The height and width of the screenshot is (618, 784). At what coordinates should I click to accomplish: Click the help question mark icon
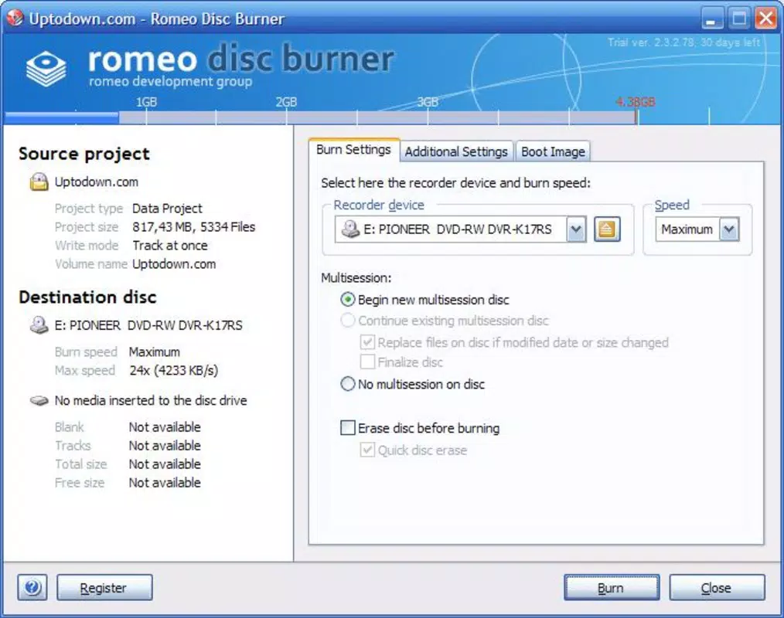(32, 587)
